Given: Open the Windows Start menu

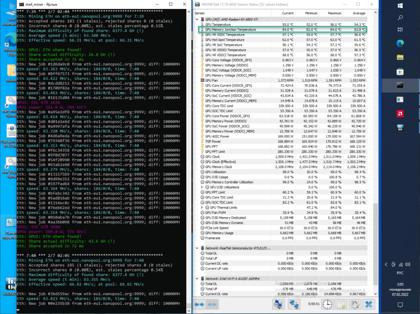Looking at the screenshot, I should tap(400, 5).
